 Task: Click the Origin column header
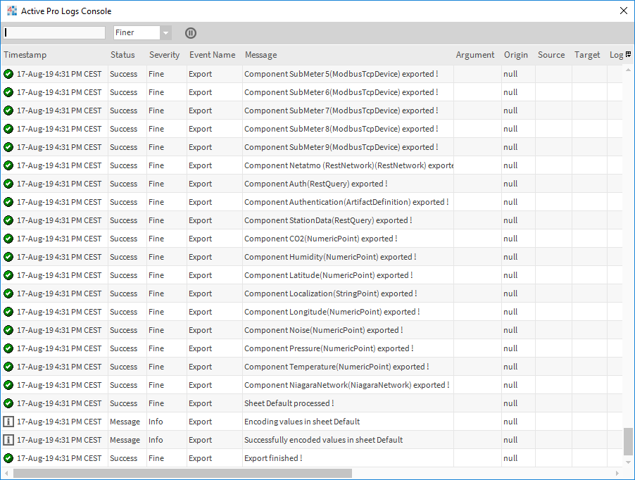[x=515, y=55]
